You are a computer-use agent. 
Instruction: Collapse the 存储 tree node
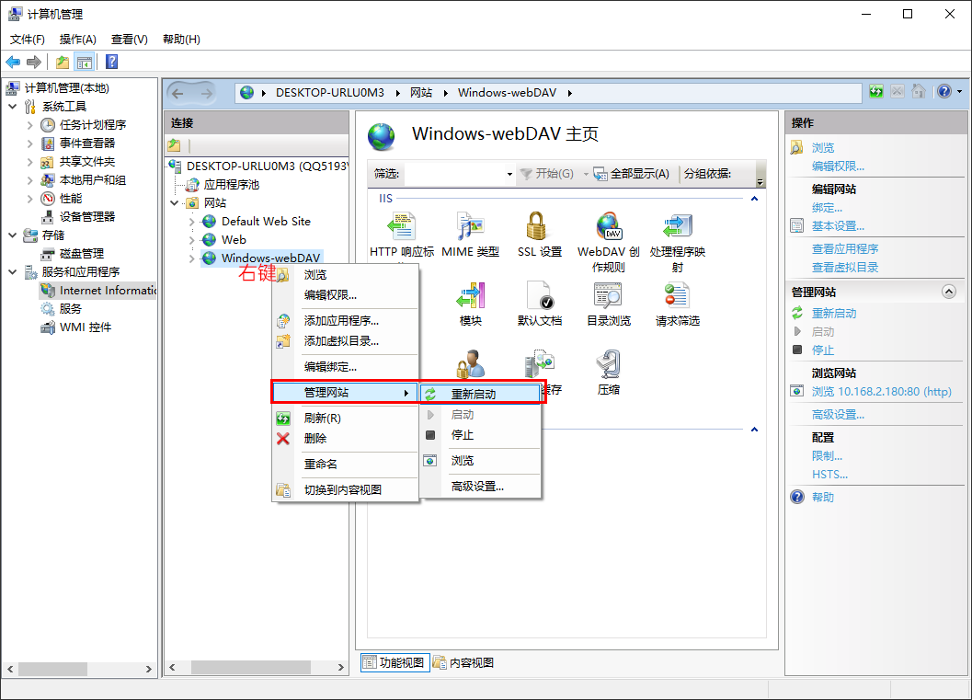point(12,235)
